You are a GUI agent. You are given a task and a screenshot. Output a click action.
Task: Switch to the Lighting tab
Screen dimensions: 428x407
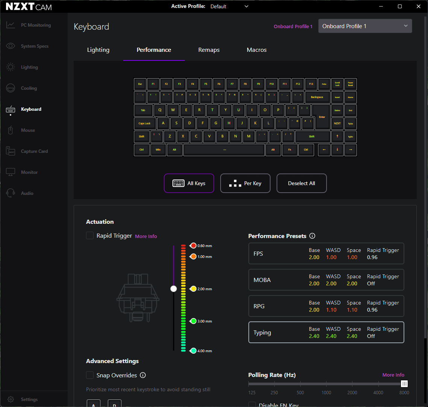pos(98,50)
